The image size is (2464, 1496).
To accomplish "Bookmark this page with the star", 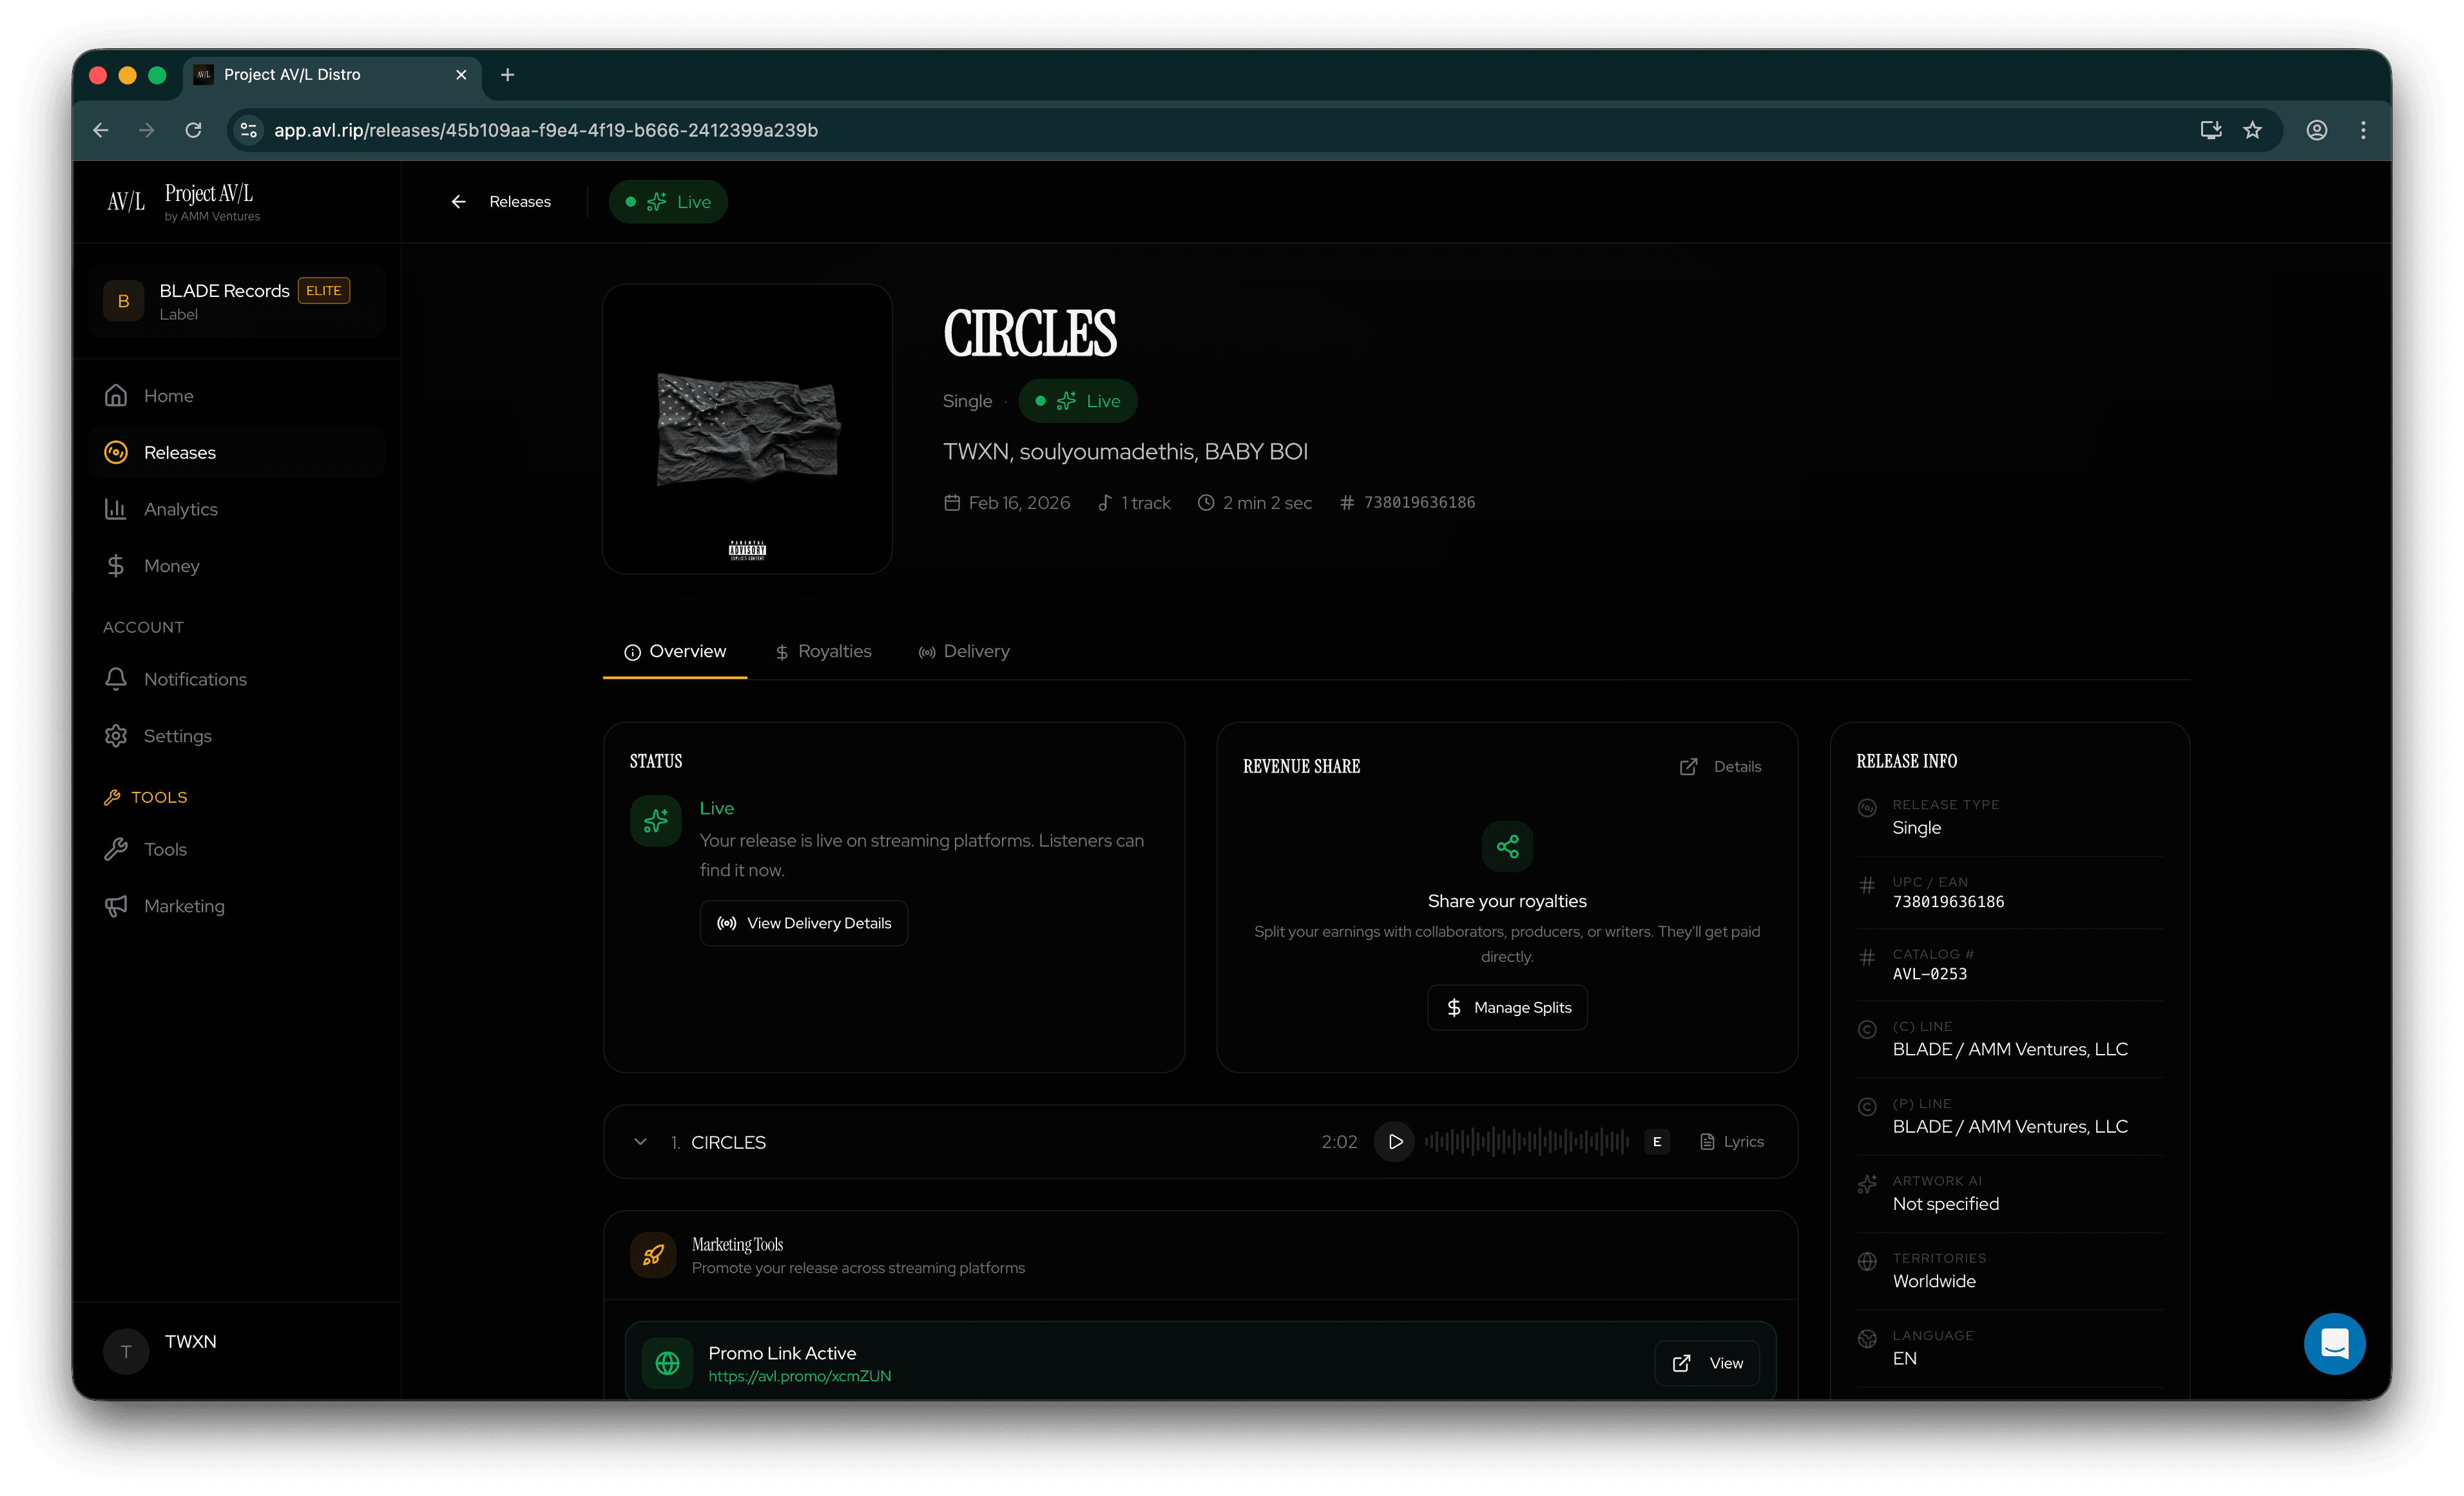I will [2252, 130].
